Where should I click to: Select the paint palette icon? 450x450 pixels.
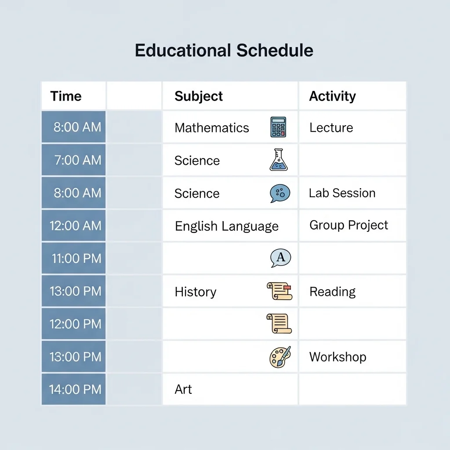pos(280,357)
